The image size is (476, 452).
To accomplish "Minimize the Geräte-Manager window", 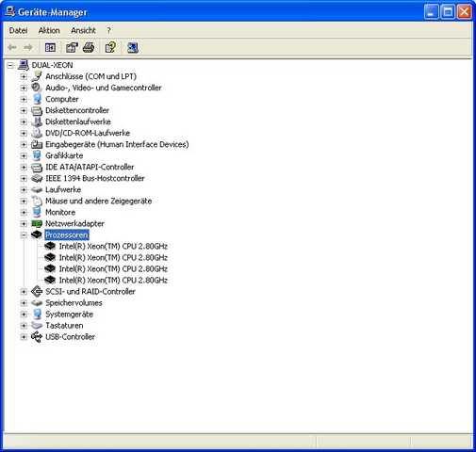I will (431, 12).
